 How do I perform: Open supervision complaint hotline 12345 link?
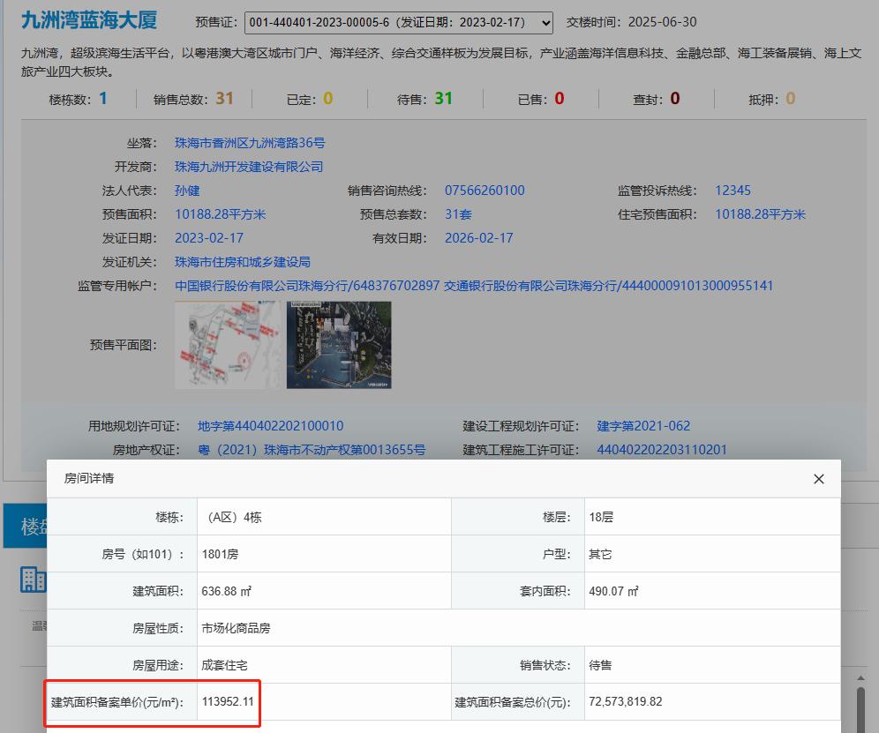pos(732,190)
